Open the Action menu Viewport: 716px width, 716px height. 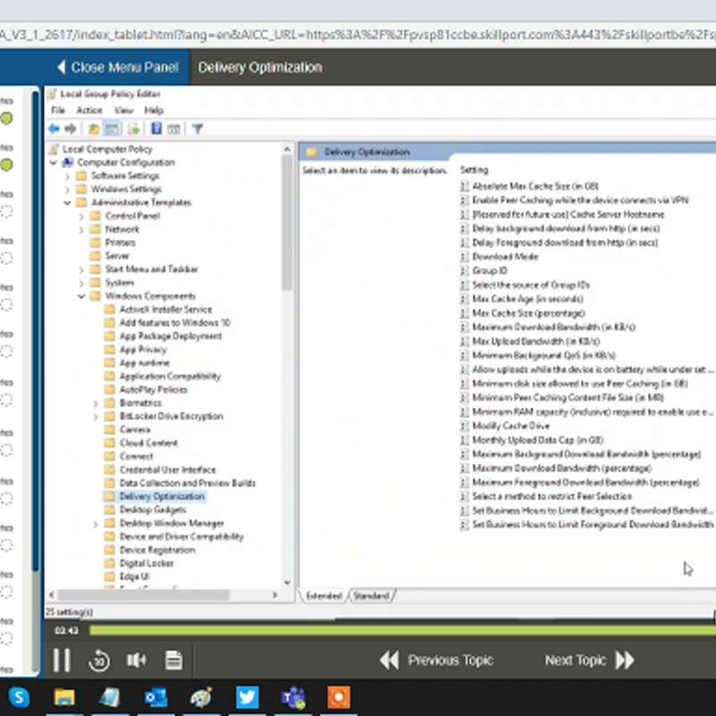click(89, 110)
